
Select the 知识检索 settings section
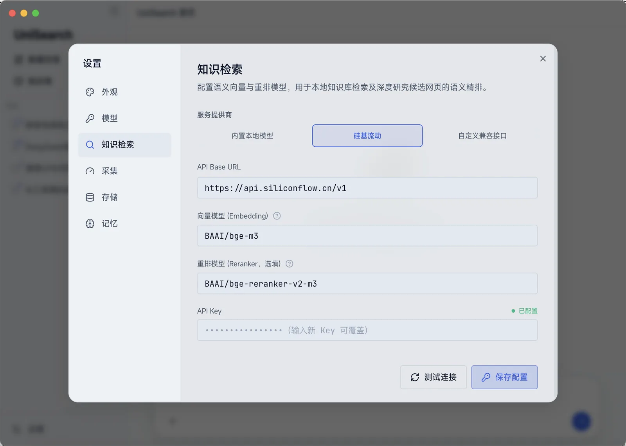point(125,145)
